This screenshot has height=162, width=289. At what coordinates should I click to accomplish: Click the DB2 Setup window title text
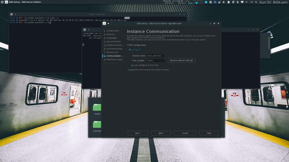(x=159, y=24)
